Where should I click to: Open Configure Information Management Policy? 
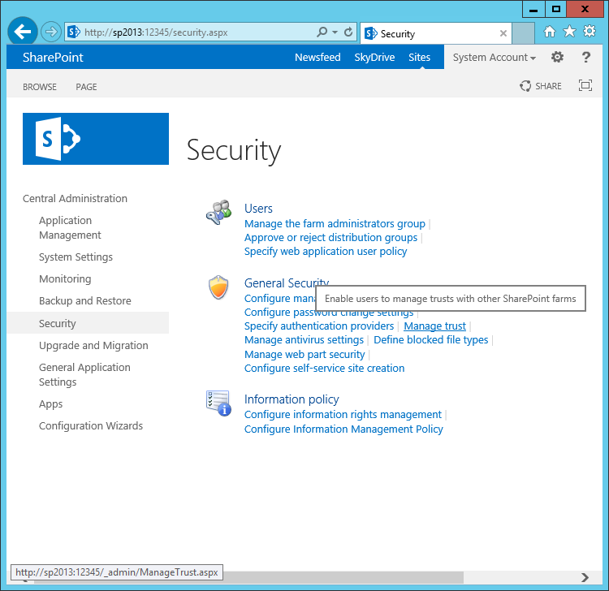343,429
